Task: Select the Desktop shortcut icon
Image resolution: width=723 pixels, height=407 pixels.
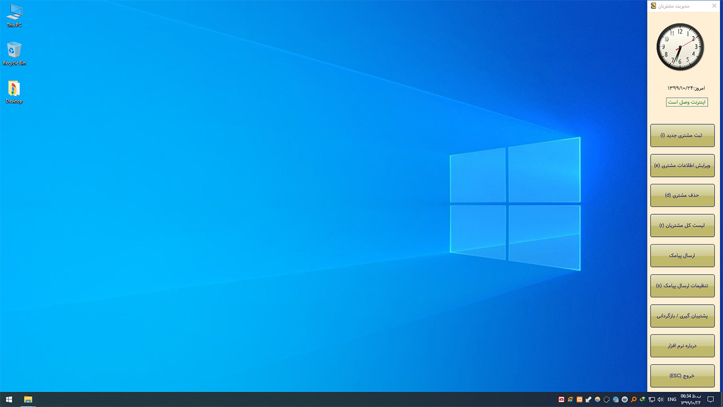Action: [x=14, y=92]
